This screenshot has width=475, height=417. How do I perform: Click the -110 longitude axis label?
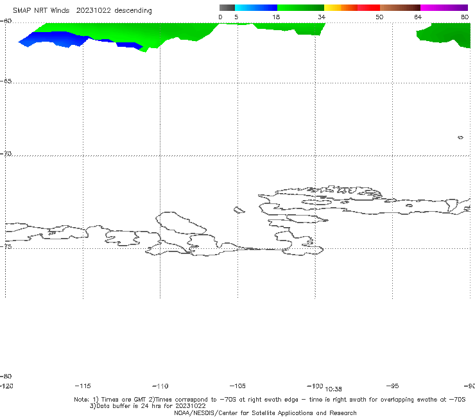tap(160, 386)
